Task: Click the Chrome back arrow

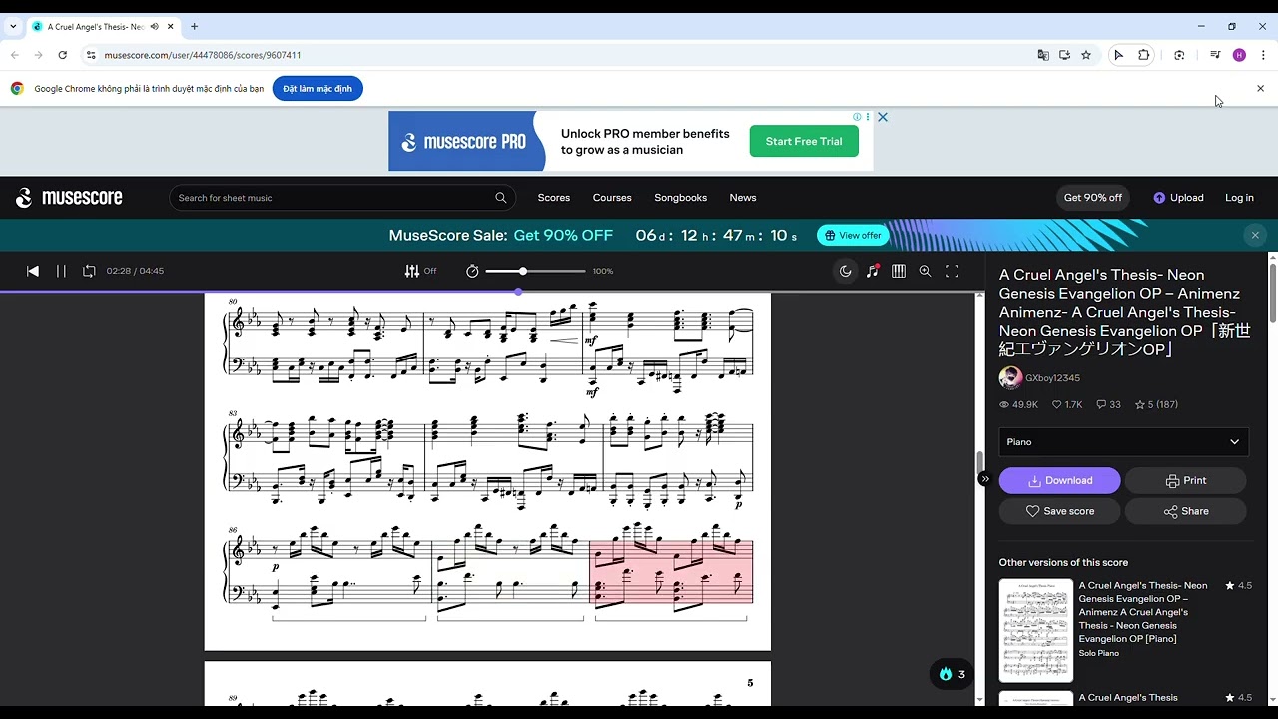Action: tap(15, 55)
